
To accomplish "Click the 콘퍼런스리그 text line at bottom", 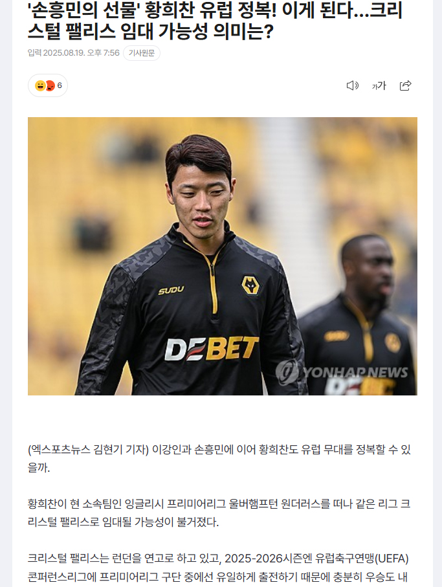I will pyautogui.click(x=217, y=577).
